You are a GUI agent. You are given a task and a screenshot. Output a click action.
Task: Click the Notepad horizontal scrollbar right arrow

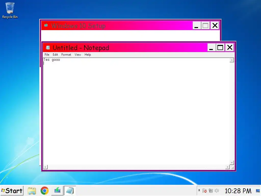pos(227,167)
